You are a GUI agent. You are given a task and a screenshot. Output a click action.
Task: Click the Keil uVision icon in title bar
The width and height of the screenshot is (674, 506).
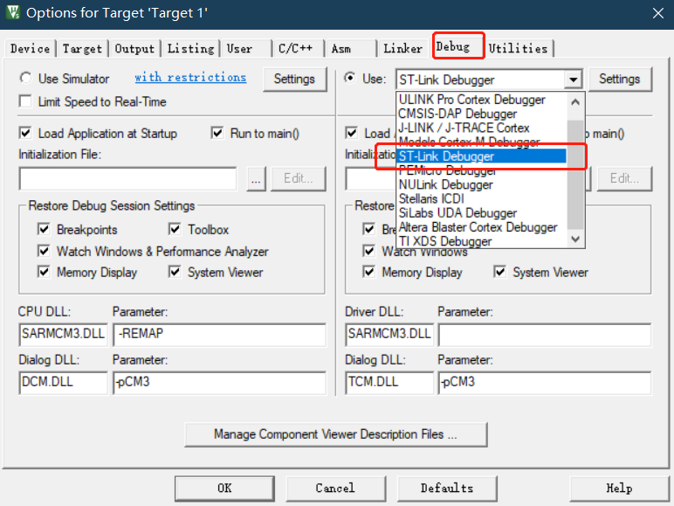pos(13,12)
